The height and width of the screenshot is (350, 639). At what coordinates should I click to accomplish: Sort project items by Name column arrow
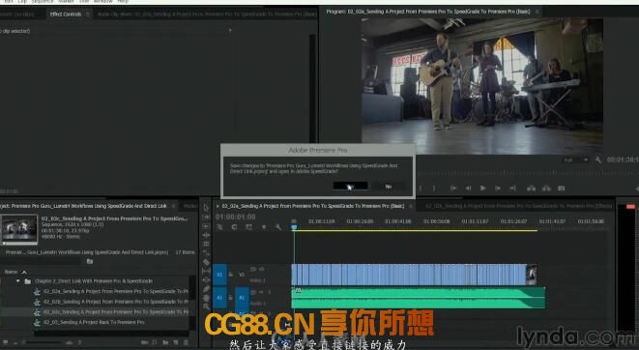coord(24,272)
